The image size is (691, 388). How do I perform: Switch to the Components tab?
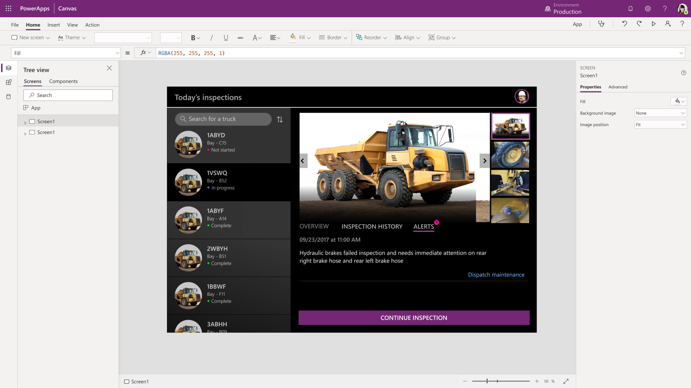tap(64, 81)
